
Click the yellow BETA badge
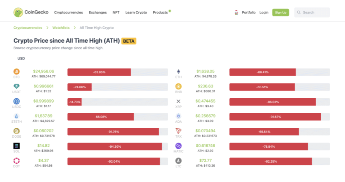click(x=129, y=41)
